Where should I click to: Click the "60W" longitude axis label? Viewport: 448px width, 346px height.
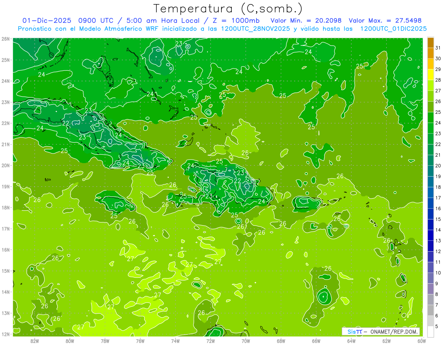tap(422, 341)
